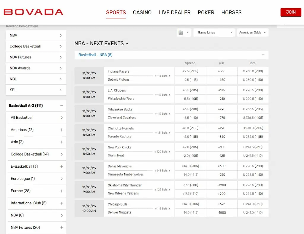Open the American Odds dropdown

tap(253, 32)
